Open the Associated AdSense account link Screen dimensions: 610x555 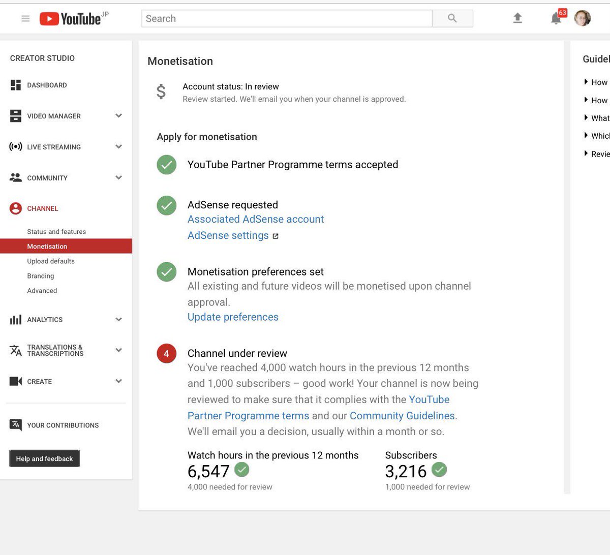click(x=256, y=219)
